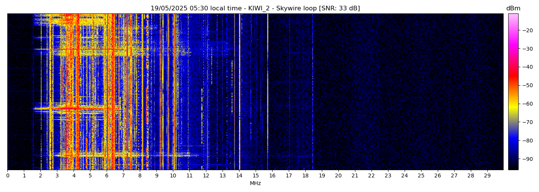Click the thin blue line at 17 MHz

(290, 92)
